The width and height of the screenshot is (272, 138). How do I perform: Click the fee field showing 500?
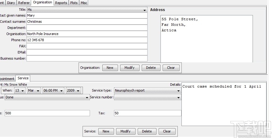point(47,113)
